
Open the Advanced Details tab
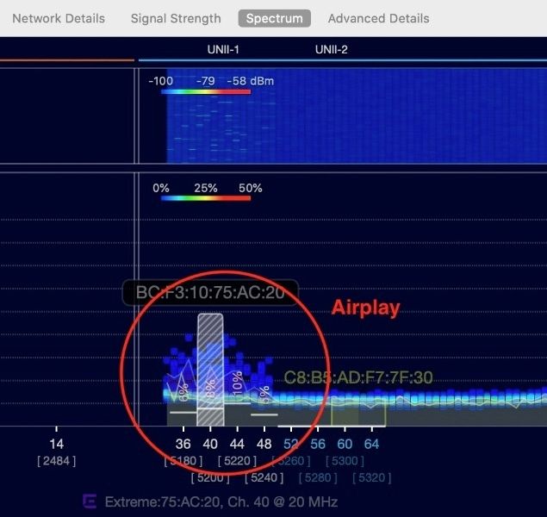click(x=378, y=18)
